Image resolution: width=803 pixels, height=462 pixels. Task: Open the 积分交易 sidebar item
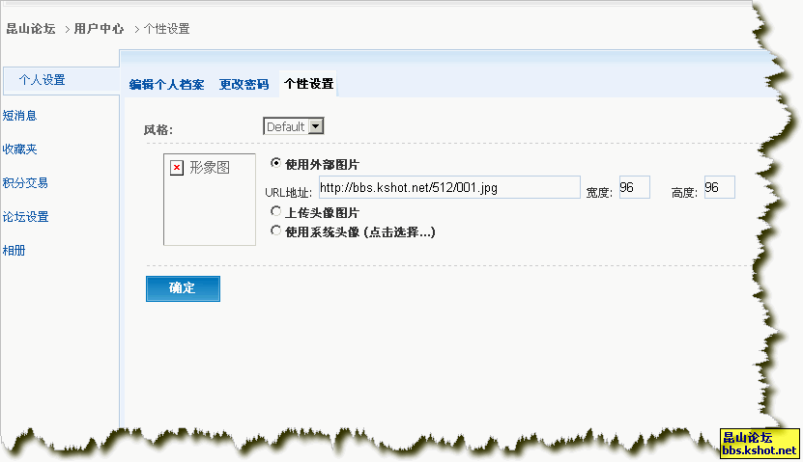tap(26, 182)
